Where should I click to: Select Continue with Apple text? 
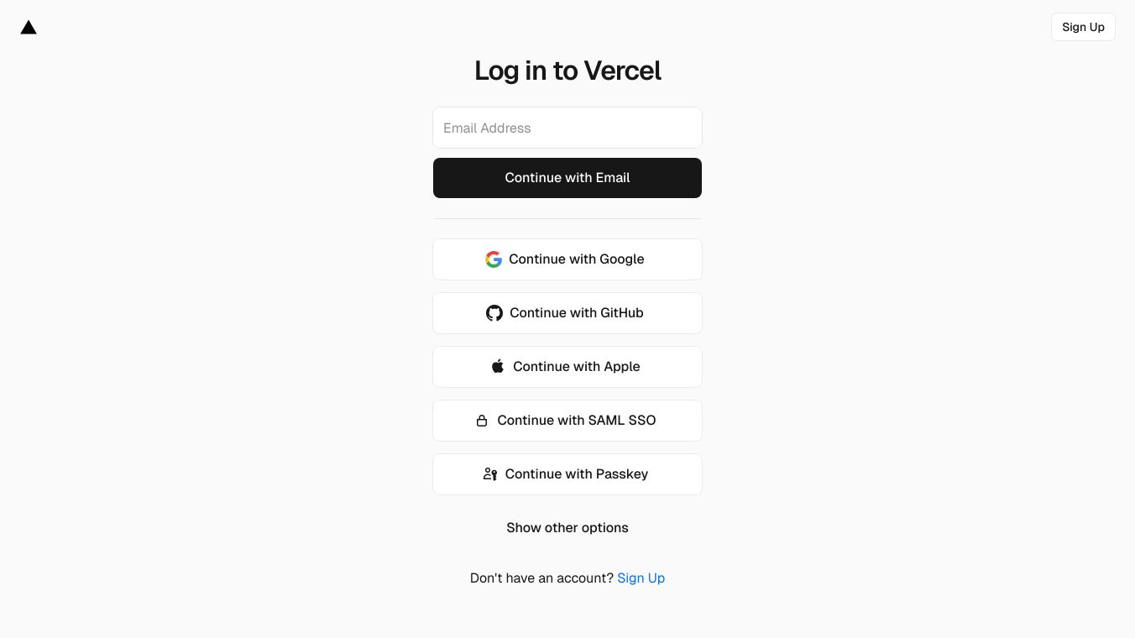coord(577,367)
